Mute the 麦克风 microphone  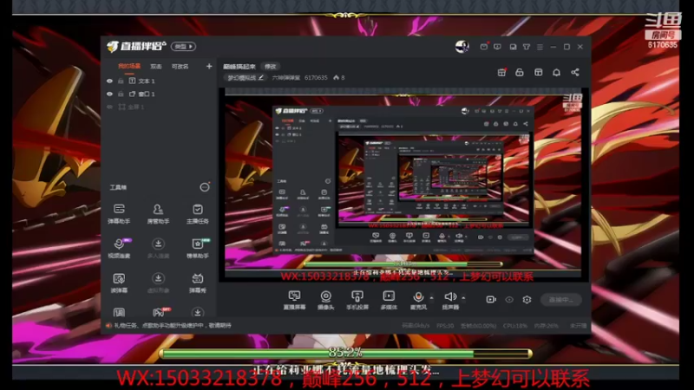tap(418, 300)
